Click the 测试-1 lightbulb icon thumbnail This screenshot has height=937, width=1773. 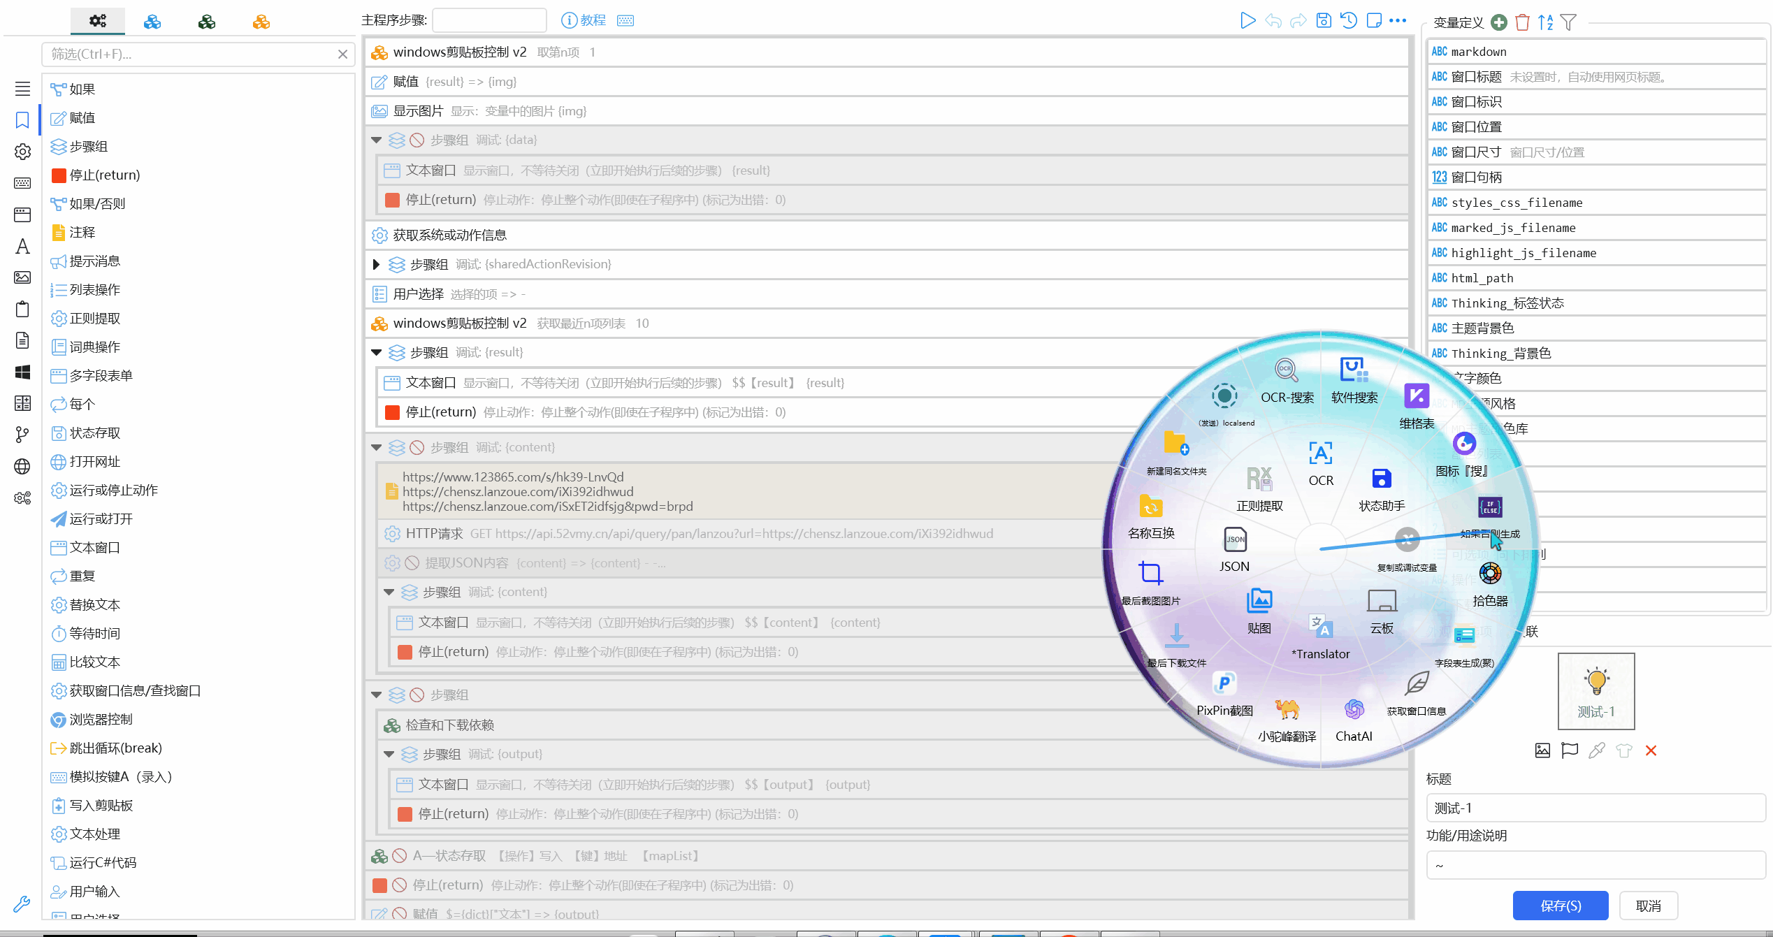[1596, 691]
